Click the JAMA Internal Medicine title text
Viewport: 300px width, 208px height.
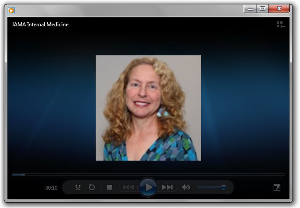[x=40, y=25]
